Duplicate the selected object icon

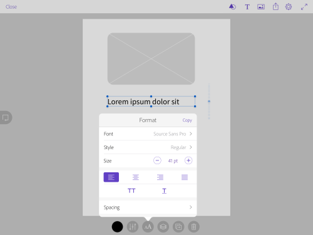(x=178, y=227)
